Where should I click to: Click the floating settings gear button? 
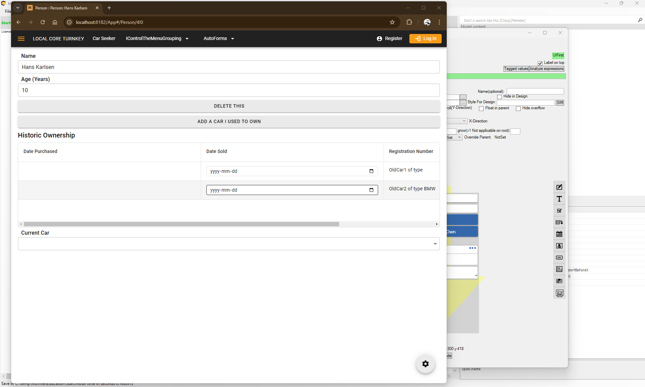(x=425, y=364)
